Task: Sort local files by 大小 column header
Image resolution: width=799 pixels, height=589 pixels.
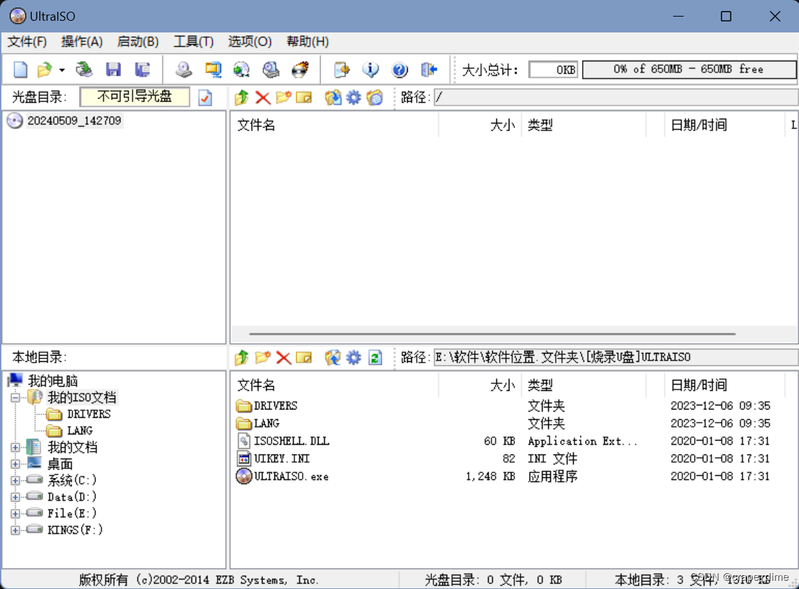Action: [x=480, y=385]
